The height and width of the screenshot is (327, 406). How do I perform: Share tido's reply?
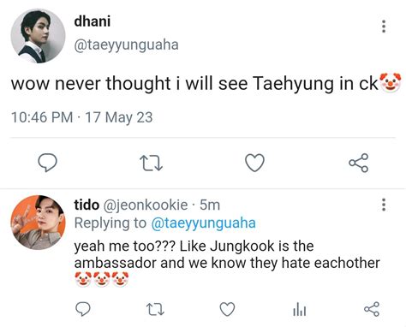point(372,309)
